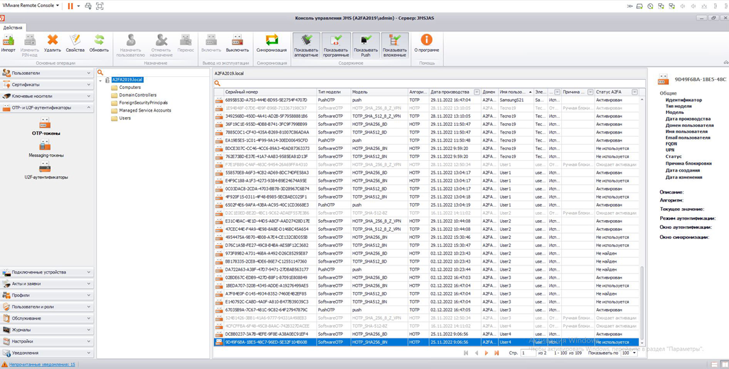
Task: Expand the Уведомления sidebar section
Action: [x=47, y=353]
